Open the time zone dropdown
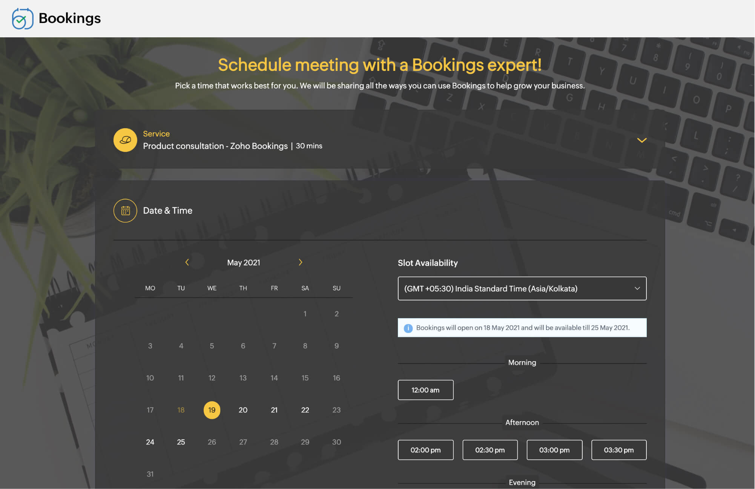 pyautogui.click(x=522, y=288)
